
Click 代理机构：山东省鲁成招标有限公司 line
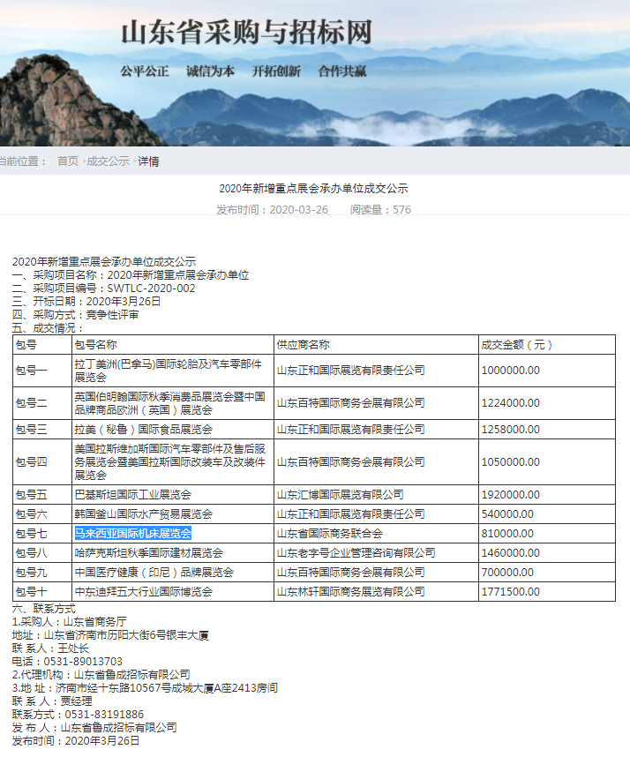tap(101, 674)
